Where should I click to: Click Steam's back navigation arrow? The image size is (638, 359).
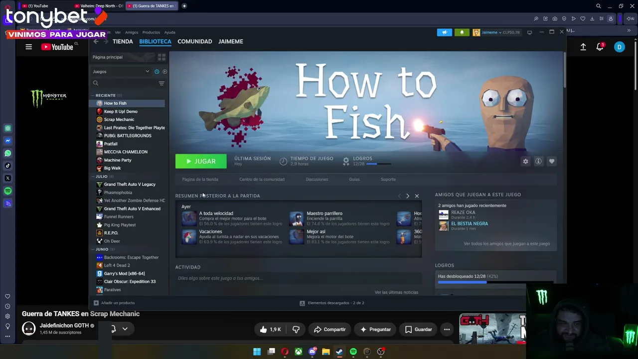coord(96,41)
